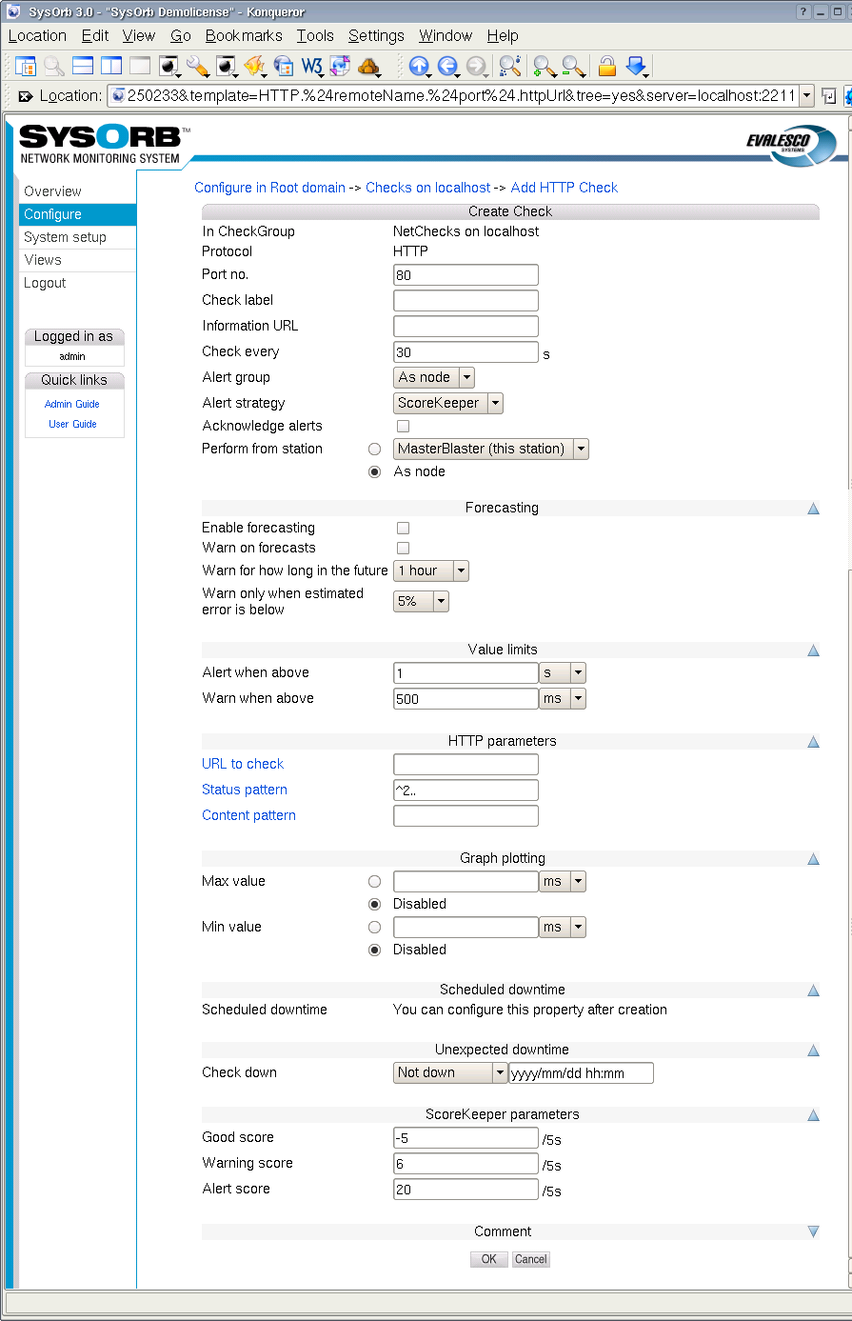Viewport: 852px width, 1321px height.
Task: Collapse the Value limits section triangle
Action: (813, 650)
